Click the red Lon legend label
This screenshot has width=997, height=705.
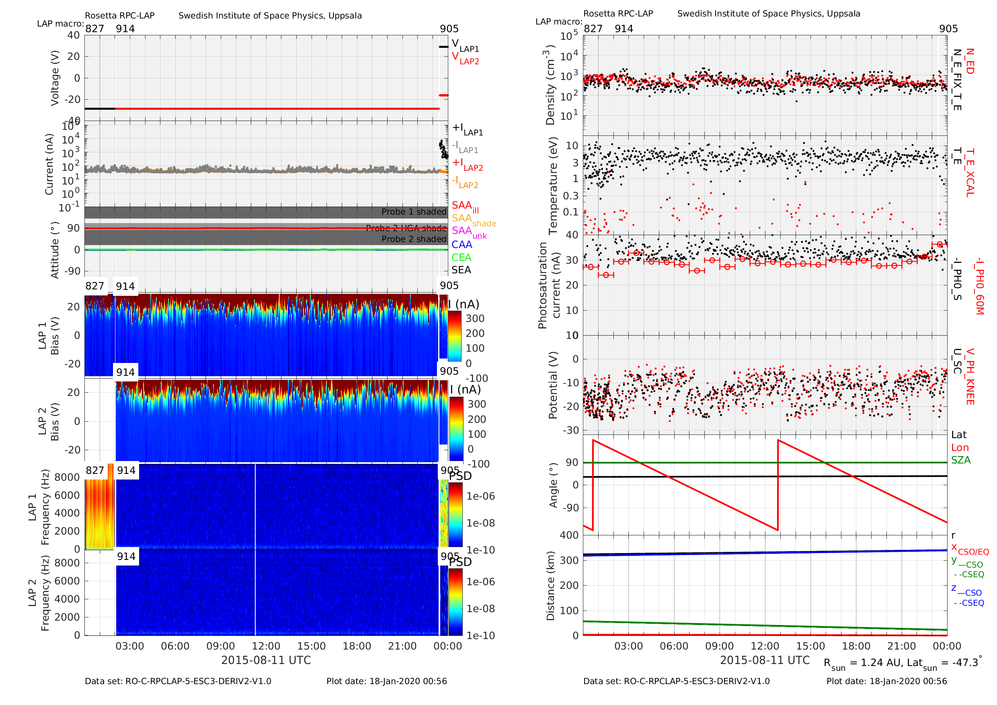(x=960, y=448)
